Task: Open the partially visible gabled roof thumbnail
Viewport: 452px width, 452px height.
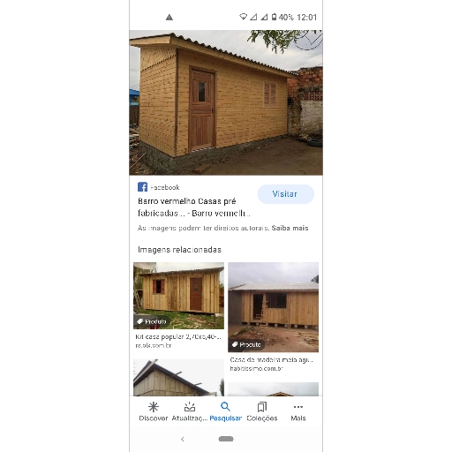Action: (x=178, y=378)
